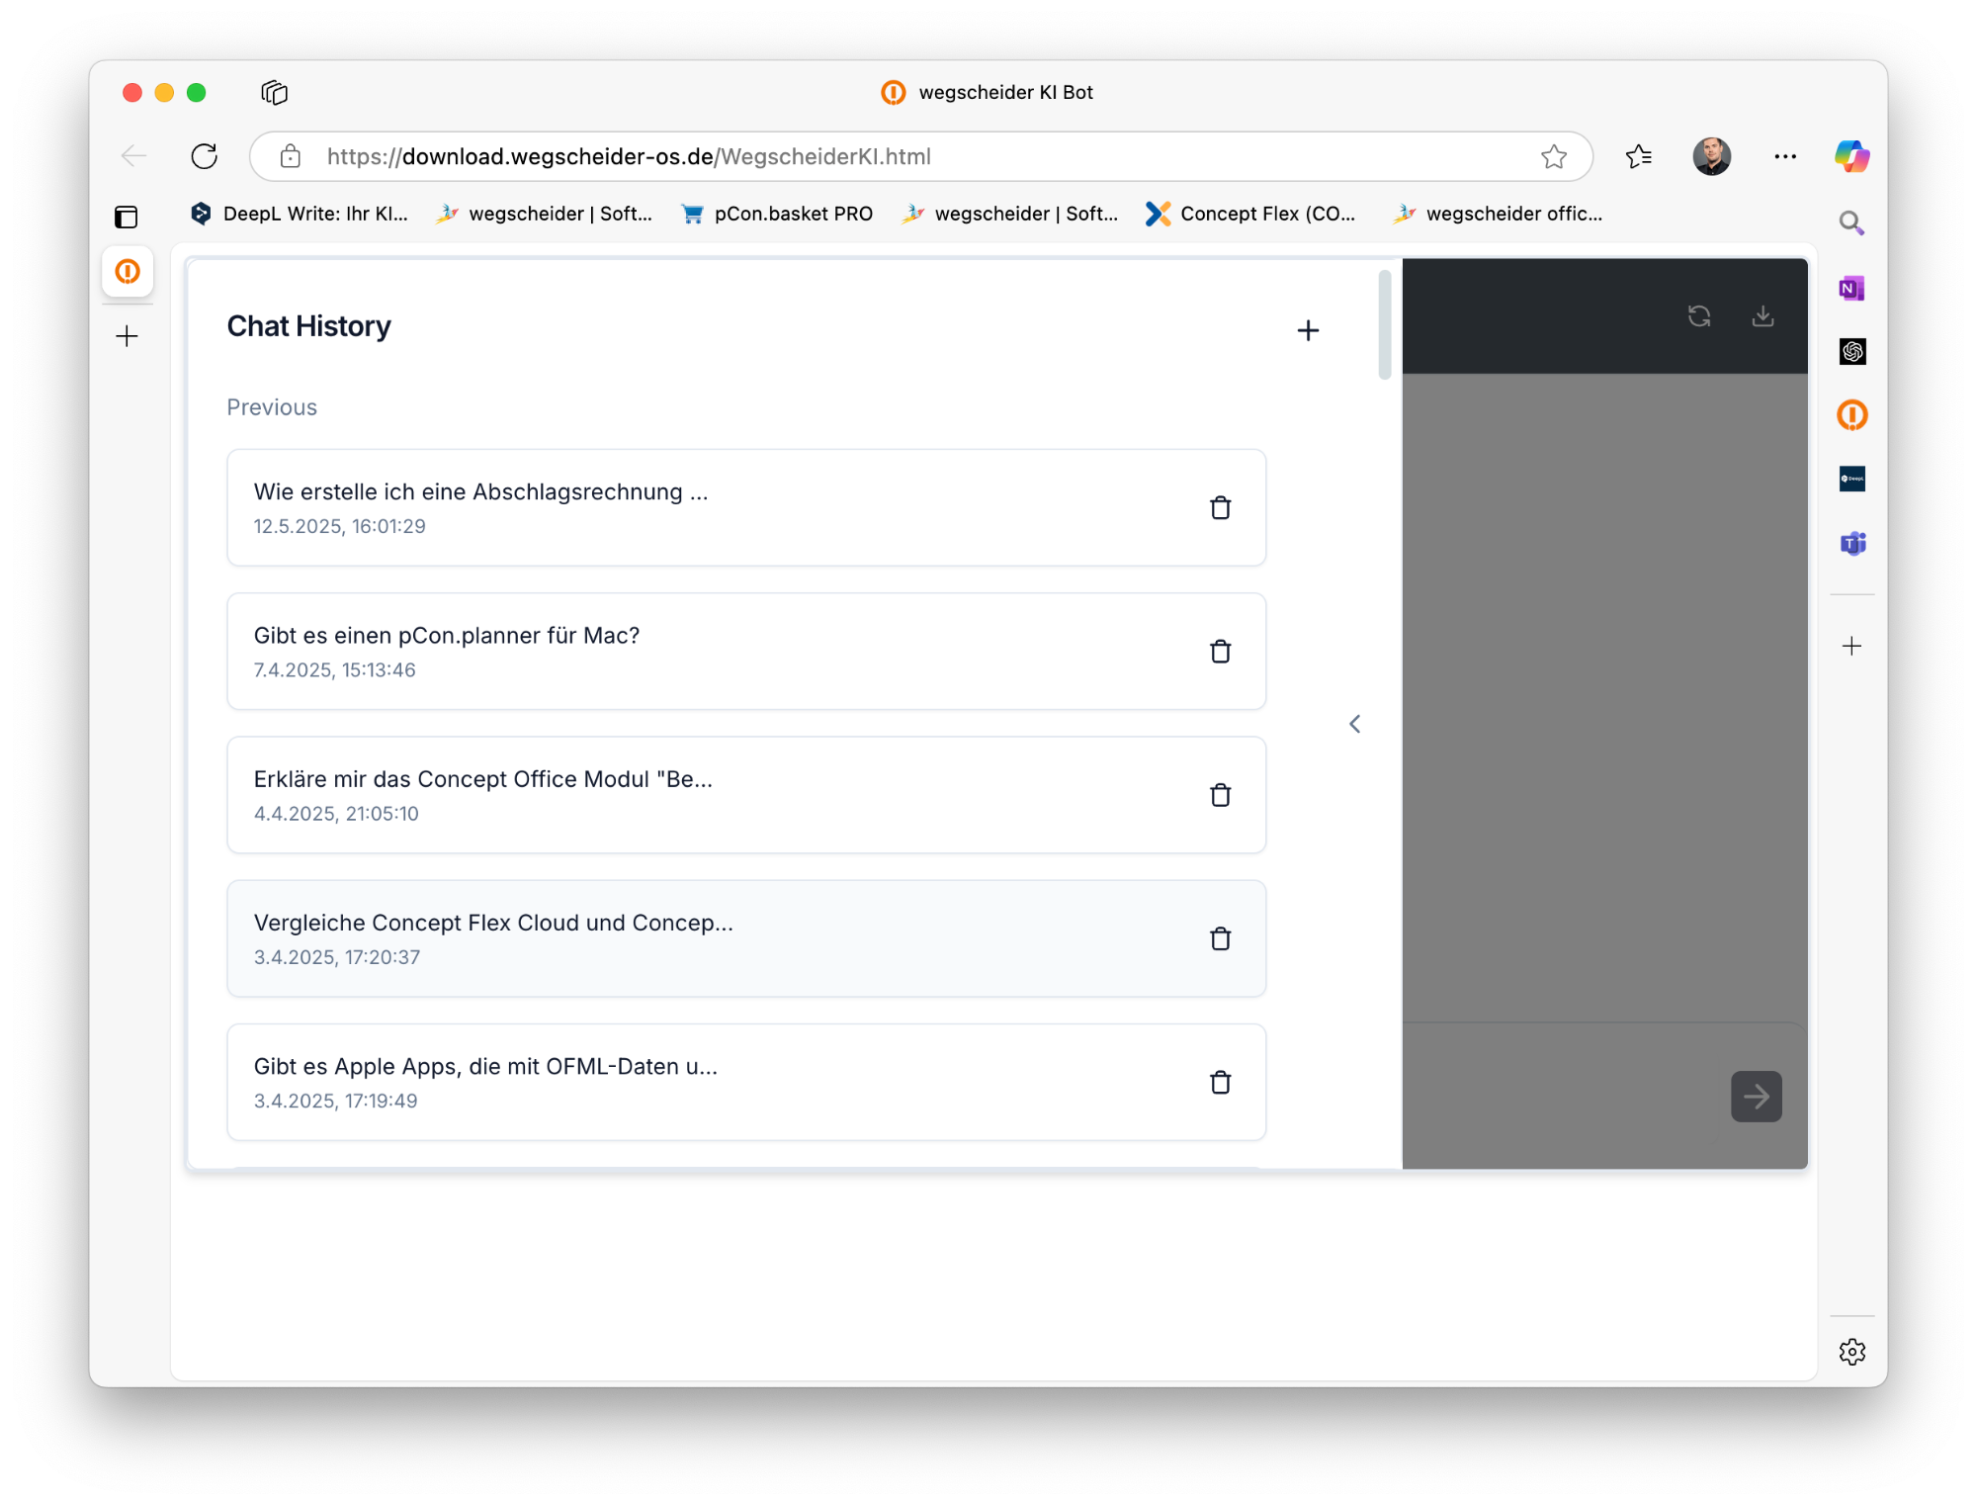Click timestamp 7.4.2025, 15:13:46
Viewport: 1977px width, 1505px height.
coord(334,669)
